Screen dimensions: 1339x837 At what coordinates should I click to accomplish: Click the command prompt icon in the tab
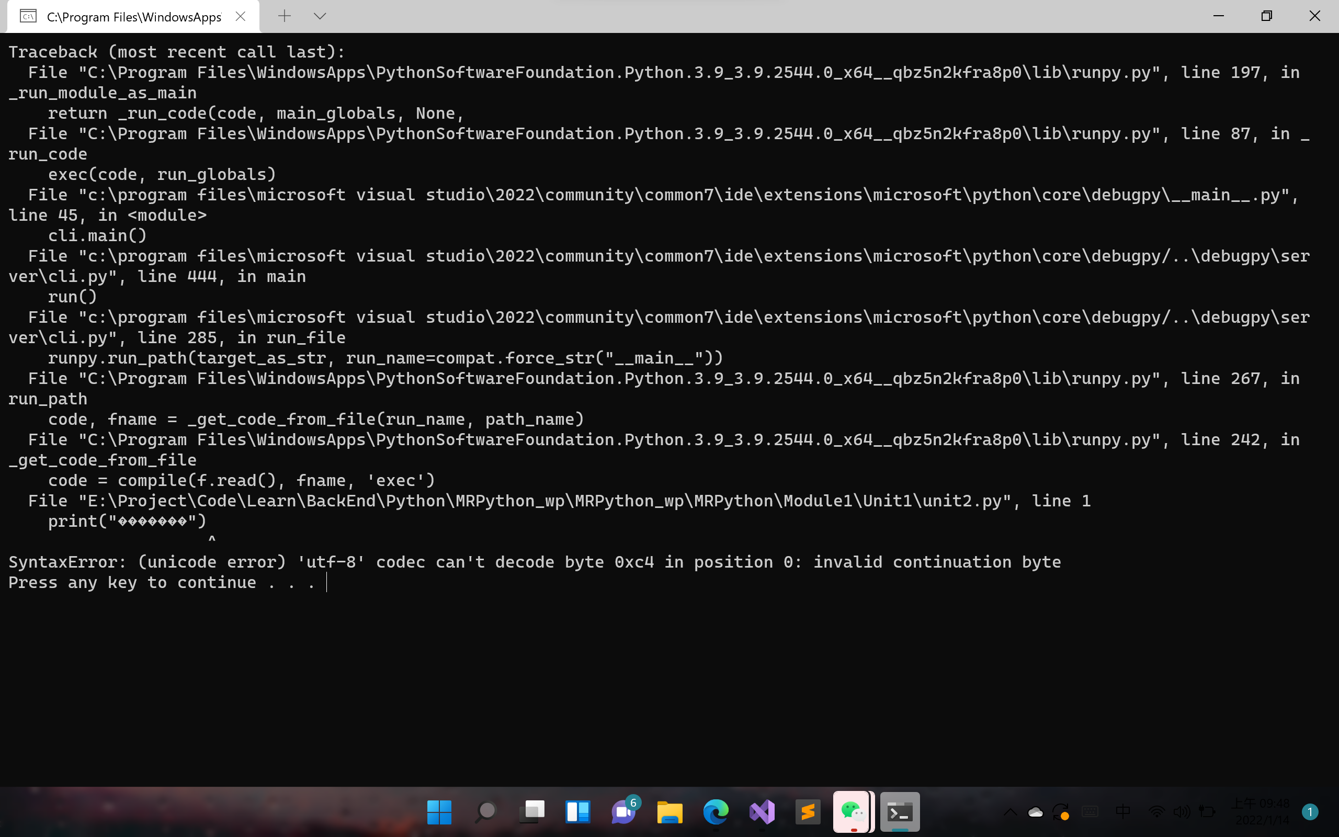tap(28, 17)
